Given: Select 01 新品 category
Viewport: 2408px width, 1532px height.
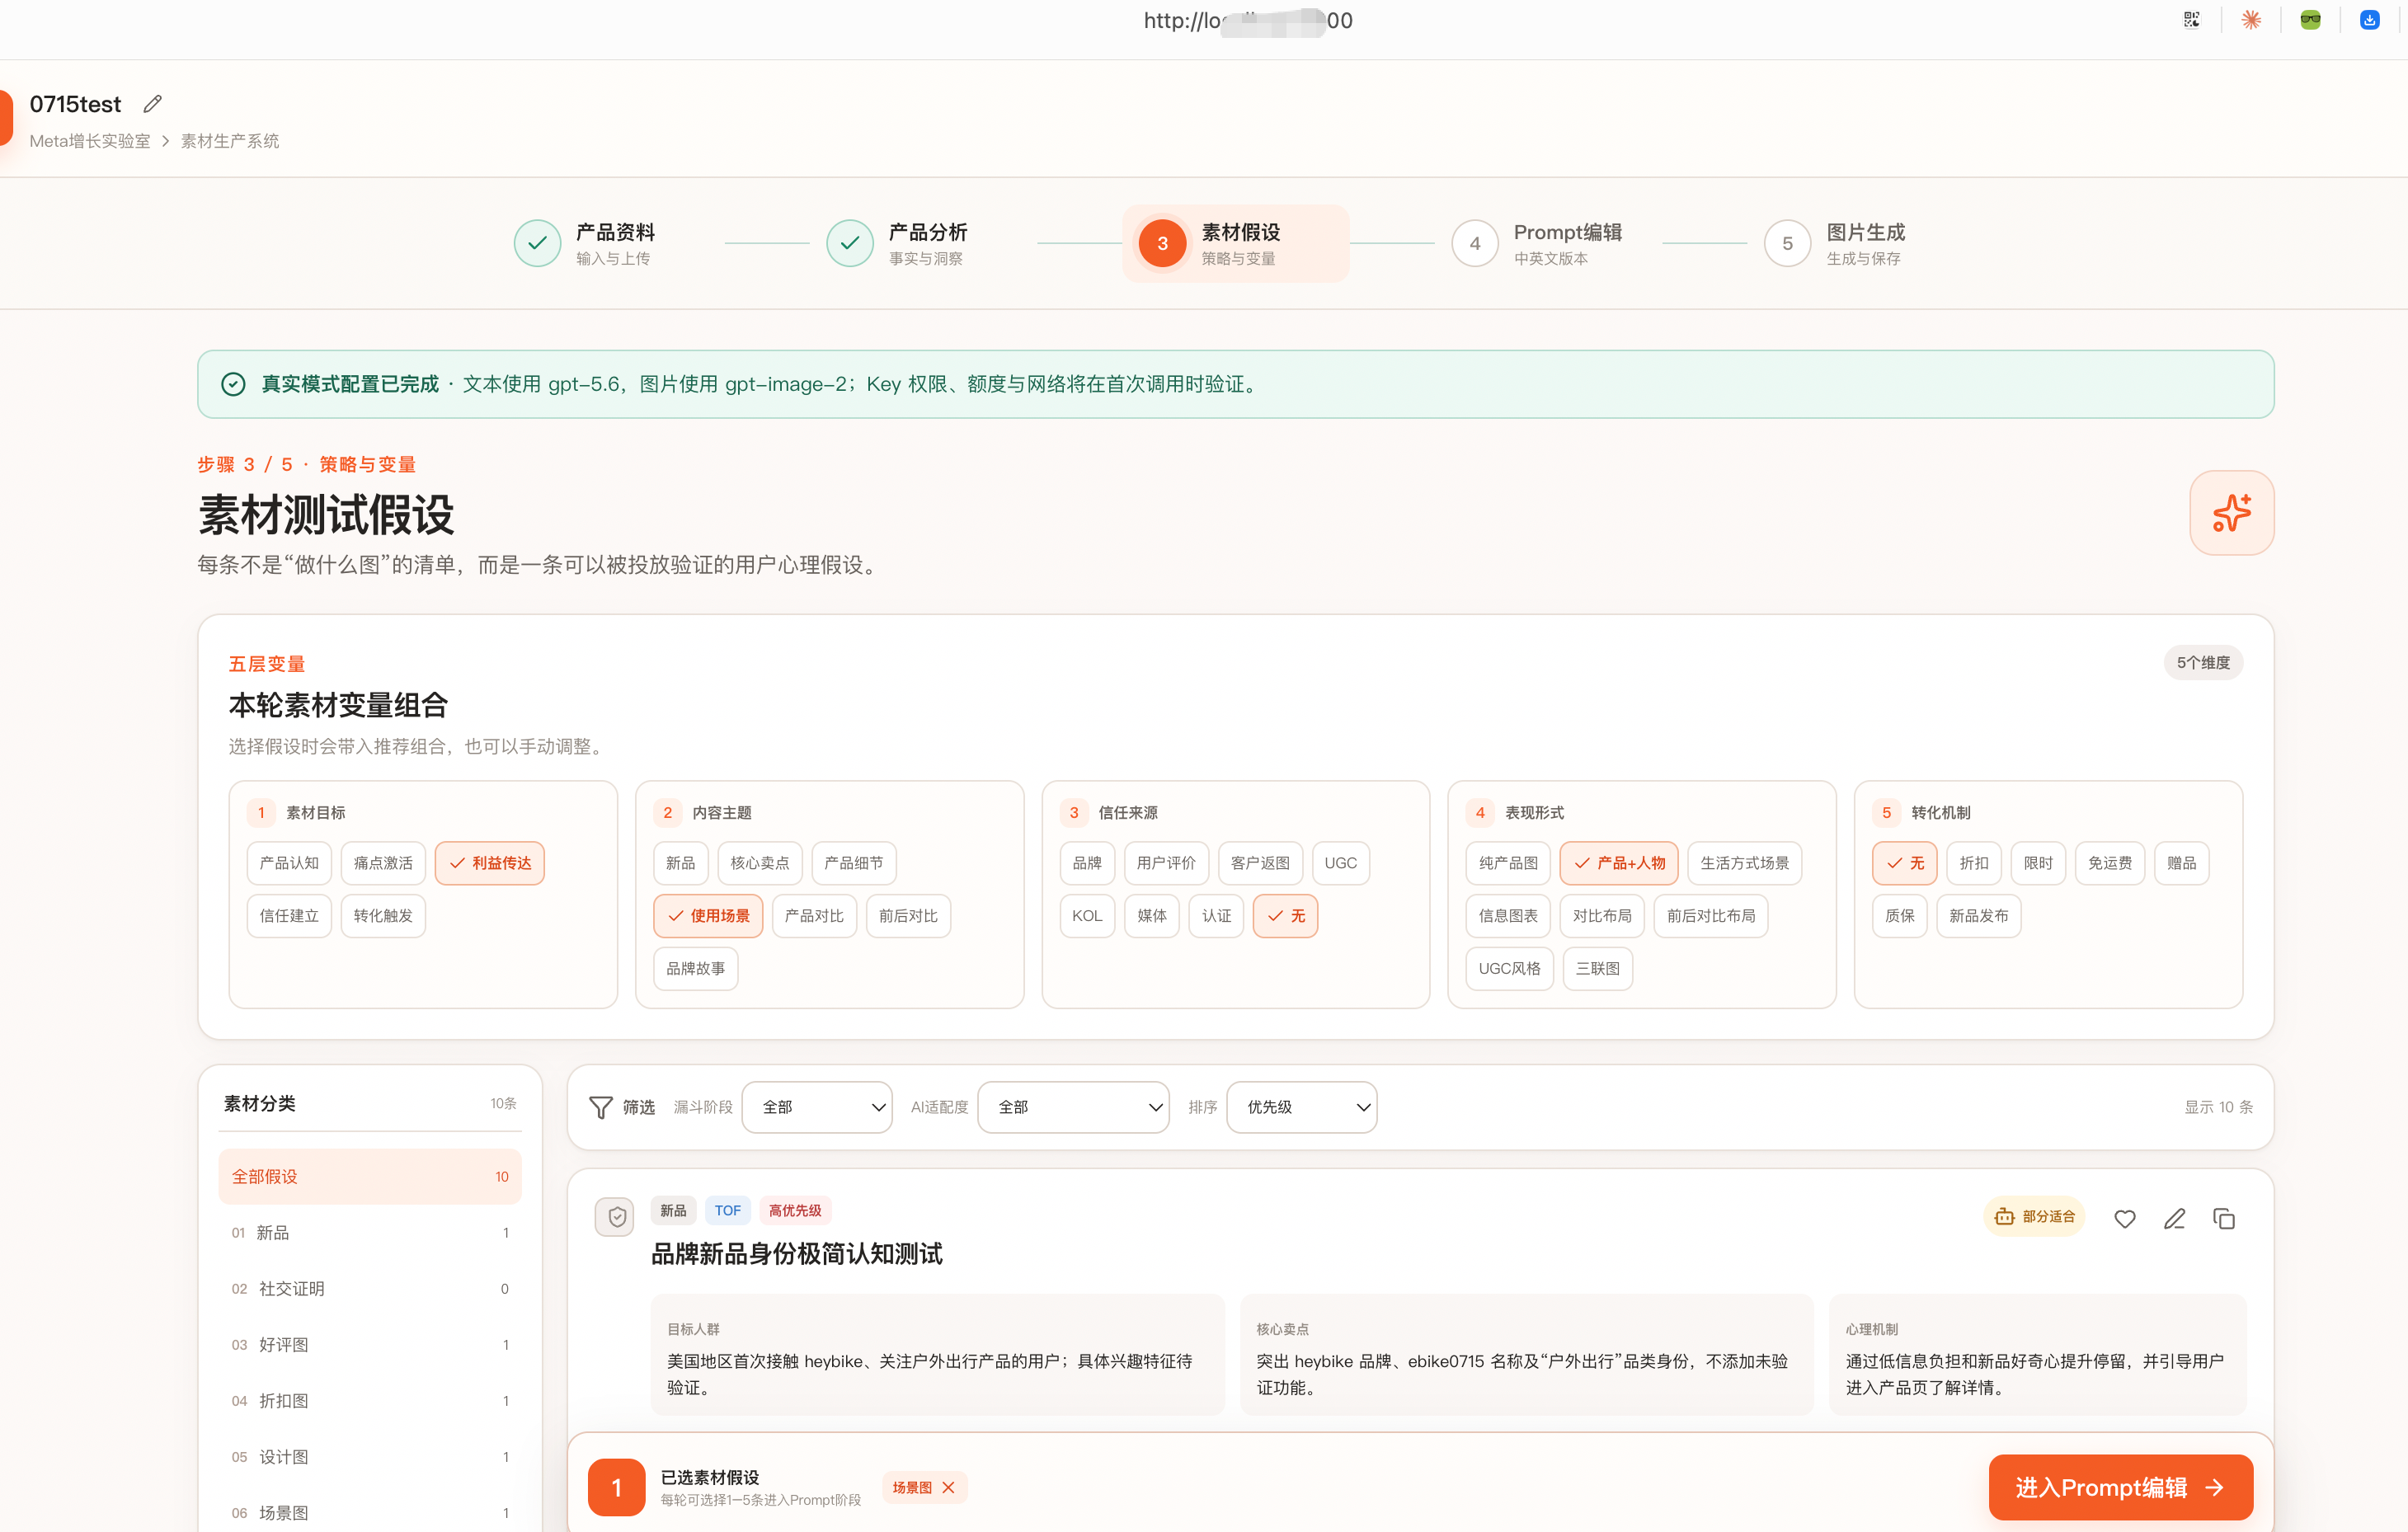Looking at the screenshot, I should (370, 1233).
